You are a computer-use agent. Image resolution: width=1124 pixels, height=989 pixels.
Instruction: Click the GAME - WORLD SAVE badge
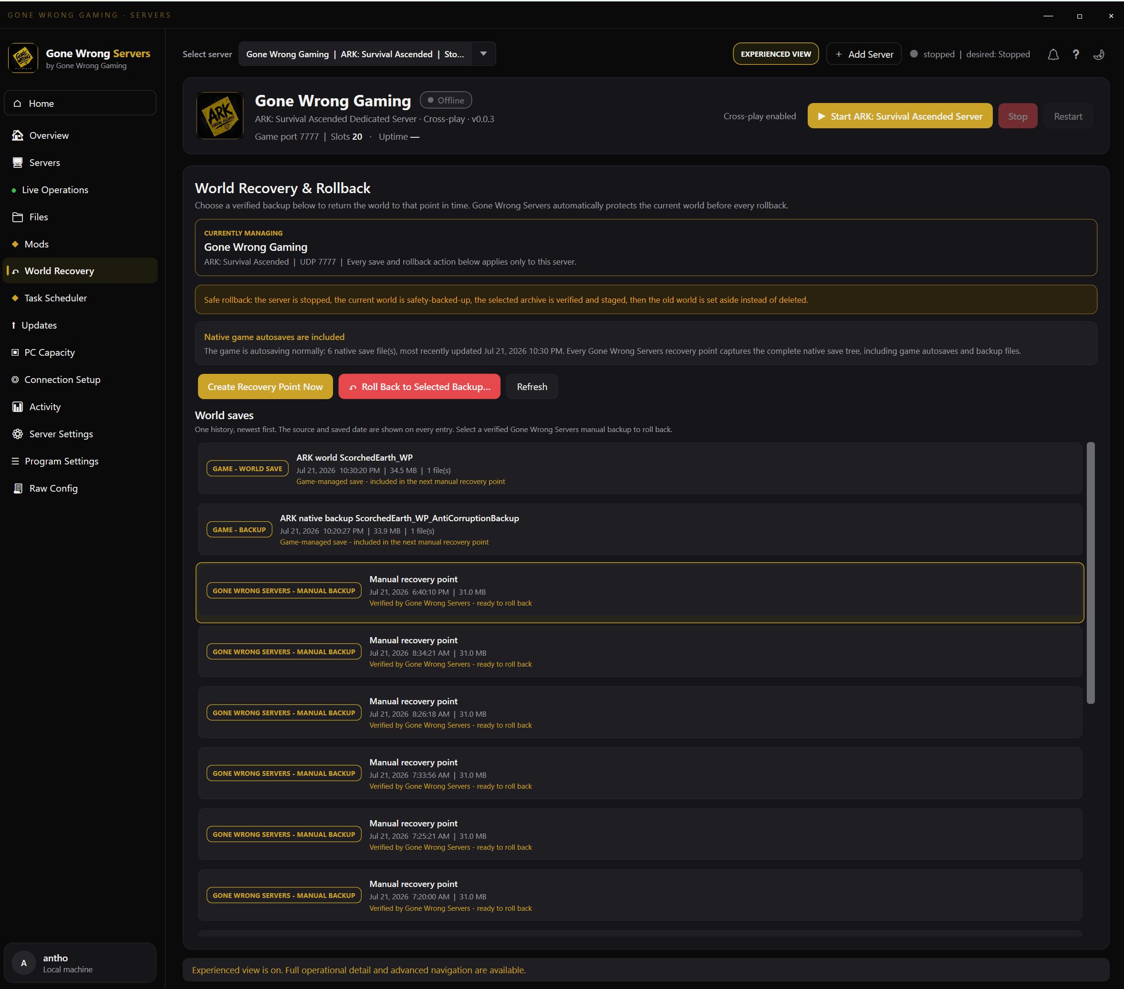(x=248, y=469)
